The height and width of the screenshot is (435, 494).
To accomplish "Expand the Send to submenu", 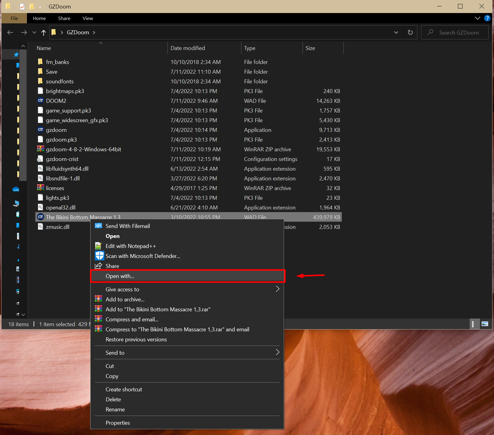I will pyautogui.click(x=277, y=352).
